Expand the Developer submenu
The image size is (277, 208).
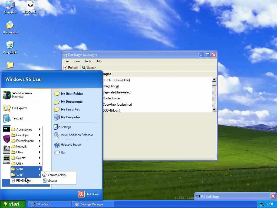[26, 135]
